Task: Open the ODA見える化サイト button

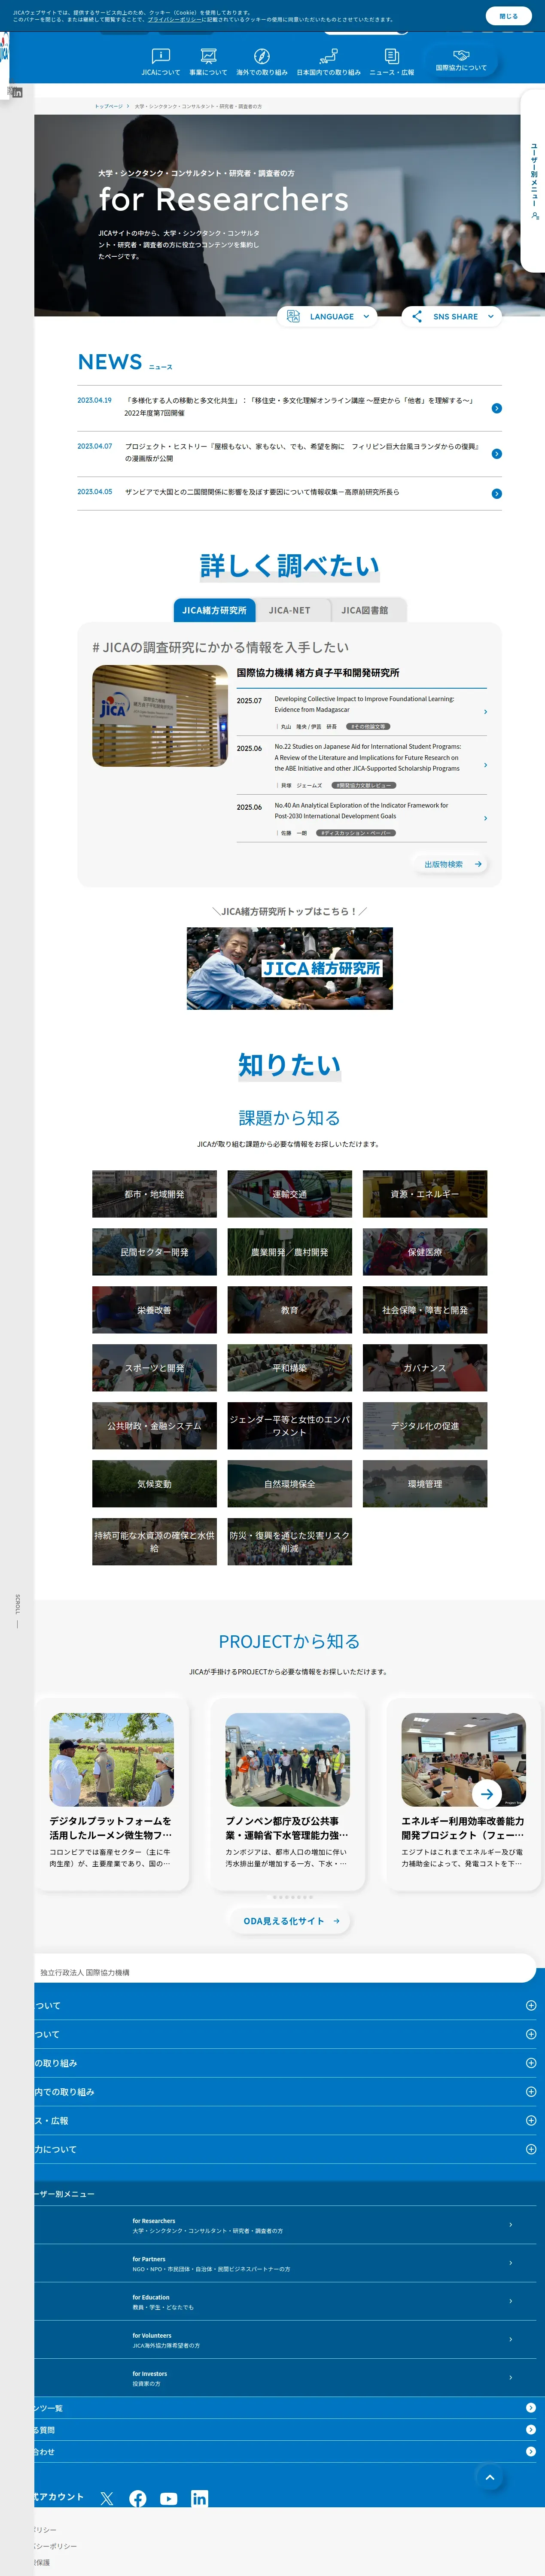Action: (289, 1921)
